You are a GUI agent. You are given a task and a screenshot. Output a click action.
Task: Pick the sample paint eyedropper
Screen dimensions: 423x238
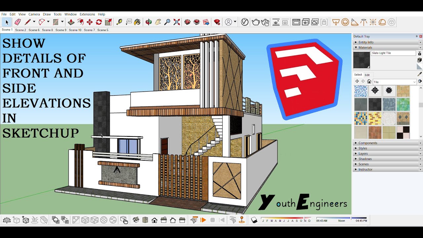tap(420, 74)
